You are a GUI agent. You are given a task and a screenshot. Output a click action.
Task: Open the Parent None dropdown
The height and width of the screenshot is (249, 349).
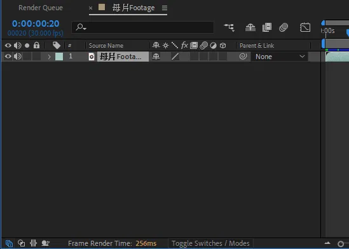pos(279,57)
